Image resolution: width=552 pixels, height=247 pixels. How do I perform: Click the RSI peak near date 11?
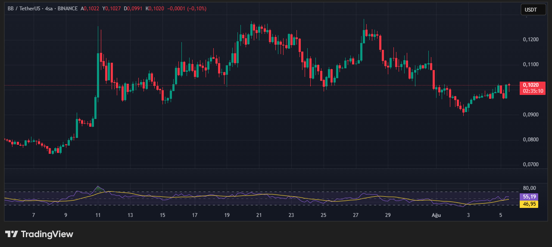point(98,188)
